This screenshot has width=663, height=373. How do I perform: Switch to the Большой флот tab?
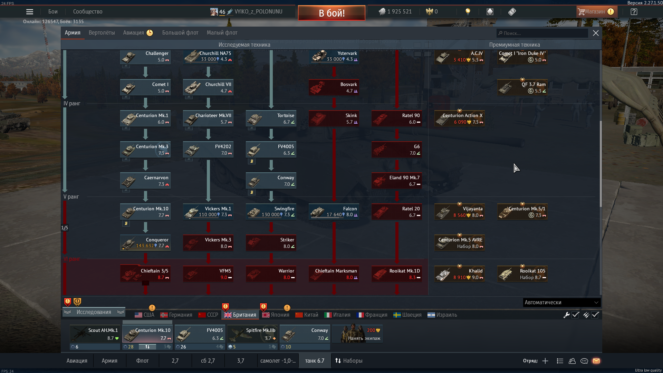180,33
